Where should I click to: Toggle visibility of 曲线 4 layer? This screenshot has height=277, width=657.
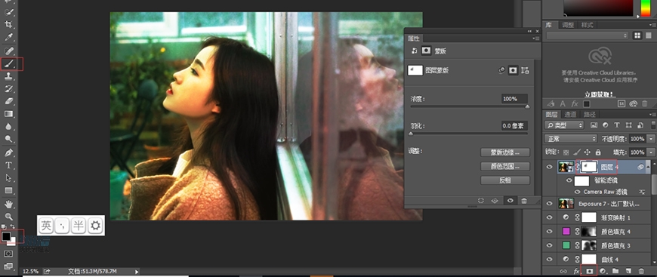pos(550,259)
